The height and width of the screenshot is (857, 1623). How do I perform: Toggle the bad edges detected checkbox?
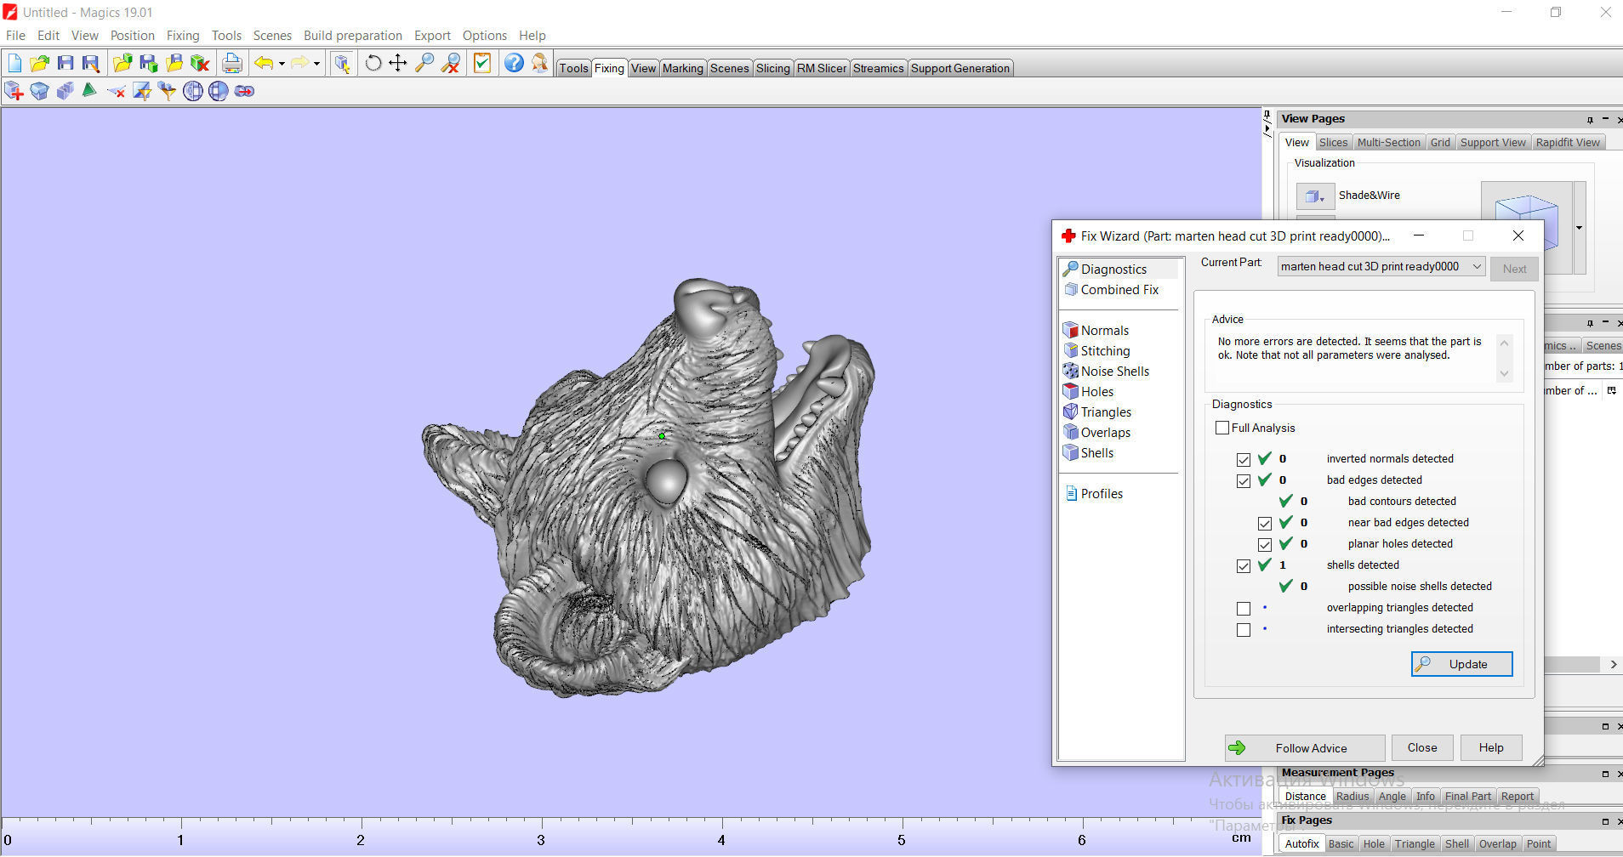(1244, 480)
